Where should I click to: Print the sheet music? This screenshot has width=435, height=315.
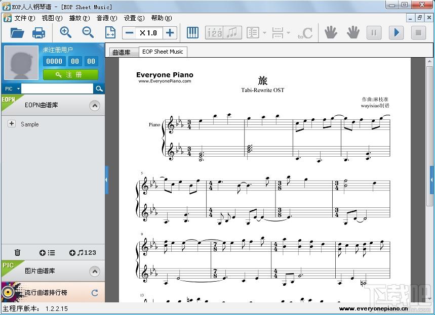tap(39, 33)
